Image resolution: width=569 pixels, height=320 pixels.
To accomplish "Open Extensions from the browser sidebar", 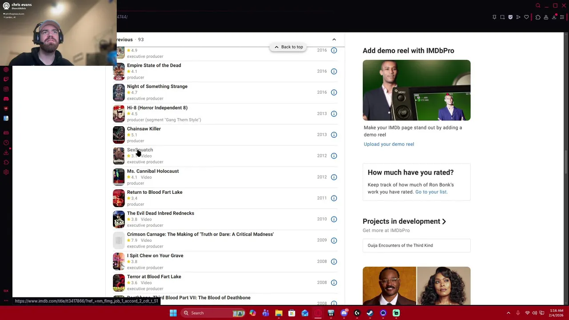I will (6, 162).
